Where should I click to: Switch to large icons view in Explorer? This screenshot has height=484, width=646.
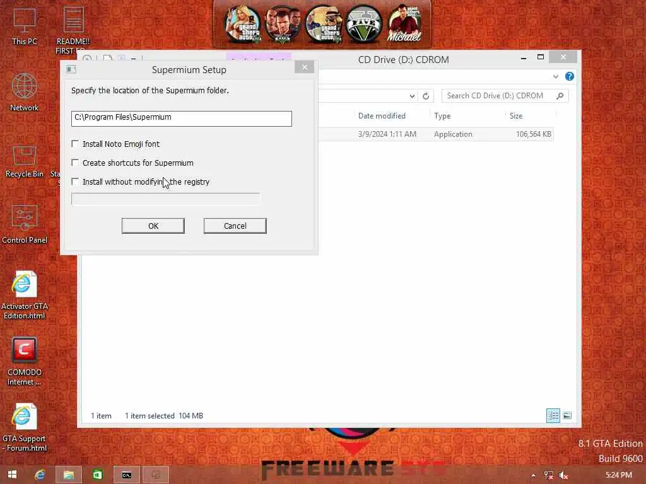(567, 416)
